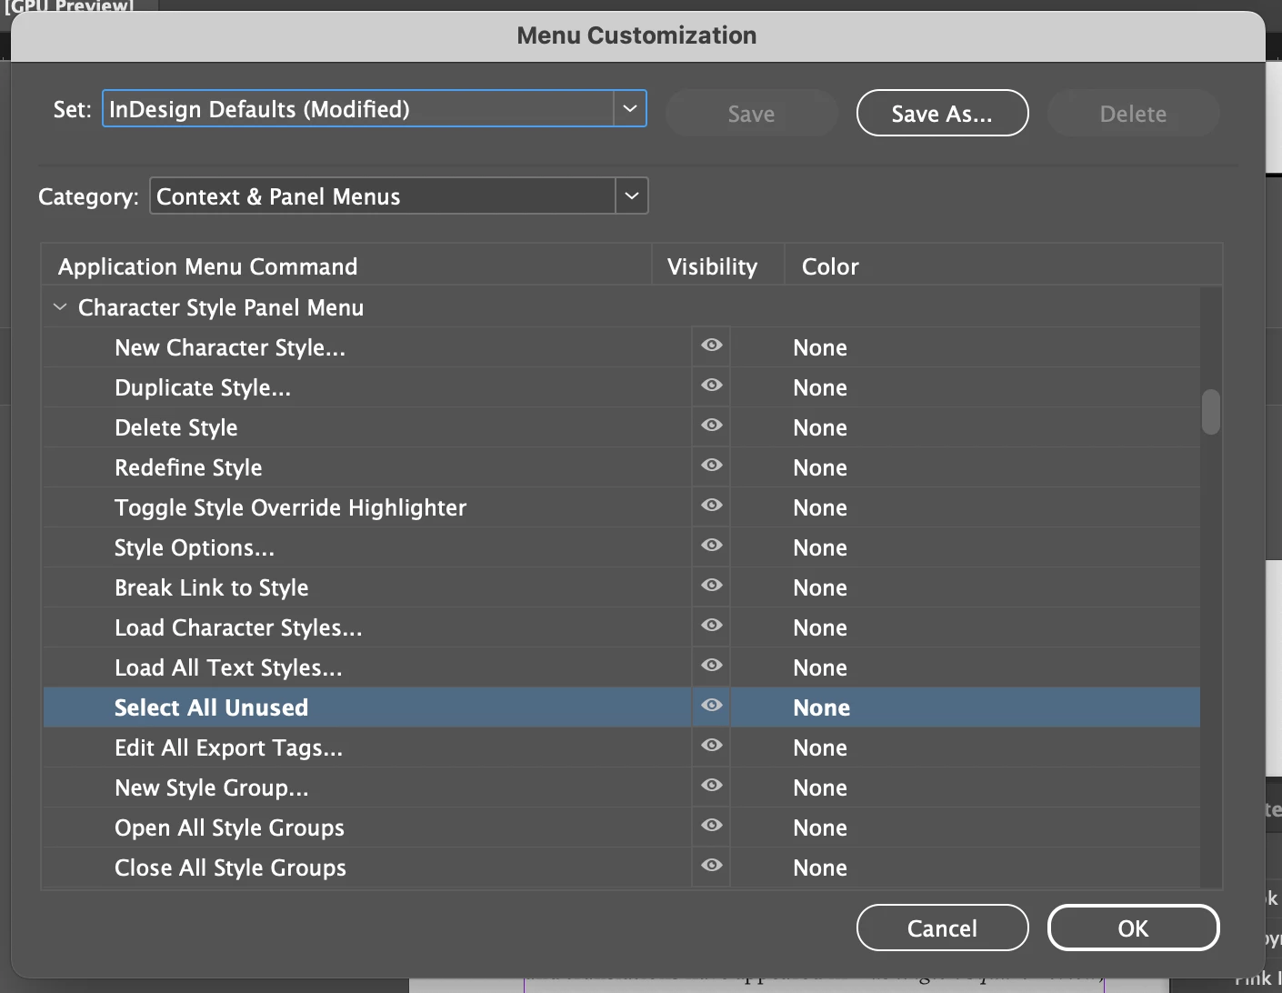
Task: Toggle visibility eye for Break Link to Style
Action: pos(712,586)
